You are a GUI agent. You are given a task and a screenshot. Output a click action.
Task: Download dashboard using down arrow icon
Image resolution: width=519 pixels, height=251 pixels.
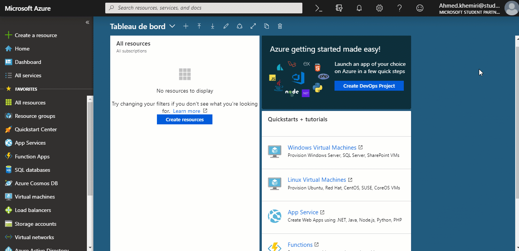pos(212,26)
